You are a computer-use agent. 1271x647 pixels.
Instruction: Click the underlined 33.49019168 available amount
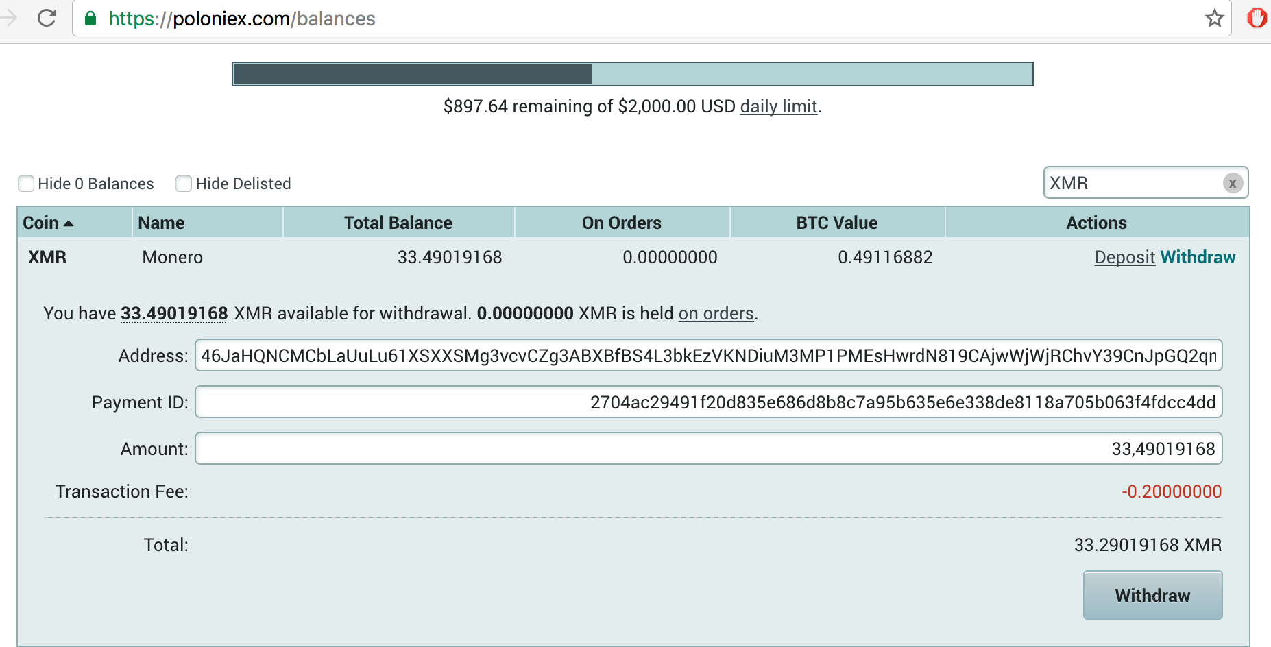tap(174, 313)
